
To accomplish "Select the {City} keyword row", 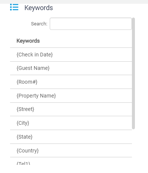I will click(x=71, y=123).
